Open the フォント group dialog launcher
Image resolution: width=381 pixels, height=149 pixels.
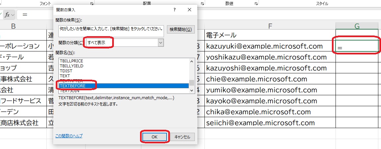pyautogui.click(x=92, y=4)
